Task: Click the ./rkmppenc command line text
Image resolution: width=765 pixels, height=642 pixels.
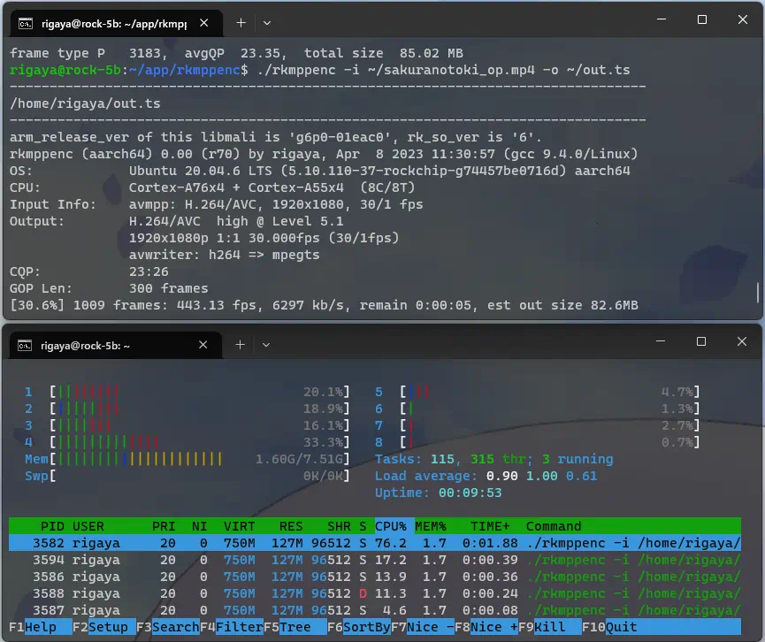Action: tap(443, 70)
